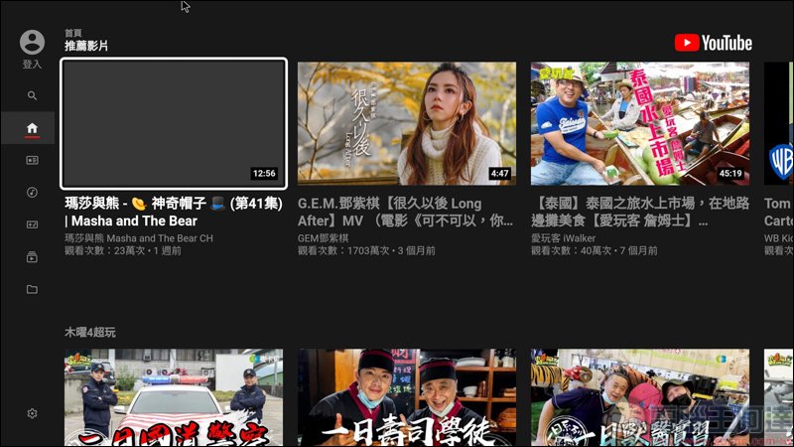The width and height of the screenshot is (794, 447).
Task: Click the 45:19 duration badge
Action: tap(730, 173)
